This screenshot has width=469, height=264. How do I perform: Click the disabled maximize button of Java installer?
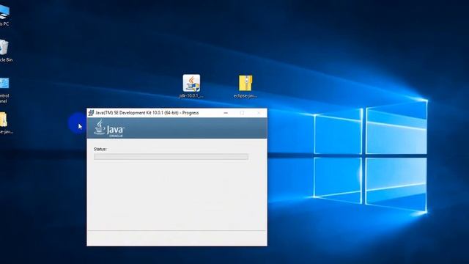click(242, 113)
